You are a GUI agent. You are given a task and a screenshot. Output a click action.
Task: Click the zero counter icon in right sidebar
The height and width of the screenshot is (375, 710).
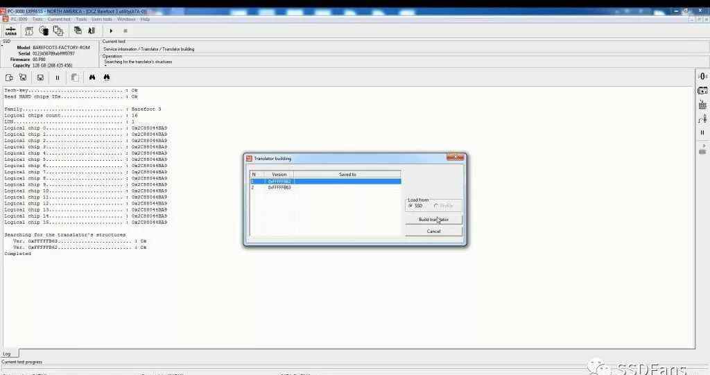pos(702,76)
